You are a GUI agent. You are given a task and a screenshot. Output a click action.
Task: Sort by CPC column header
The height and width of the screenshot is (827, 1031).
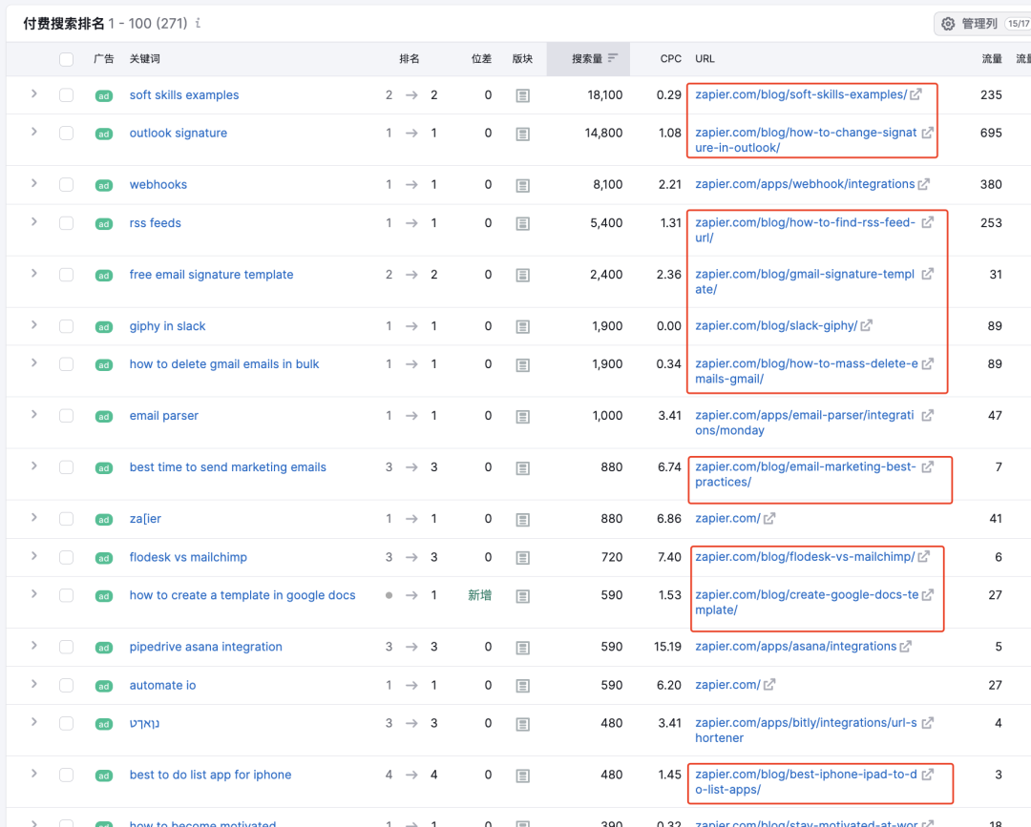(671, 58)
